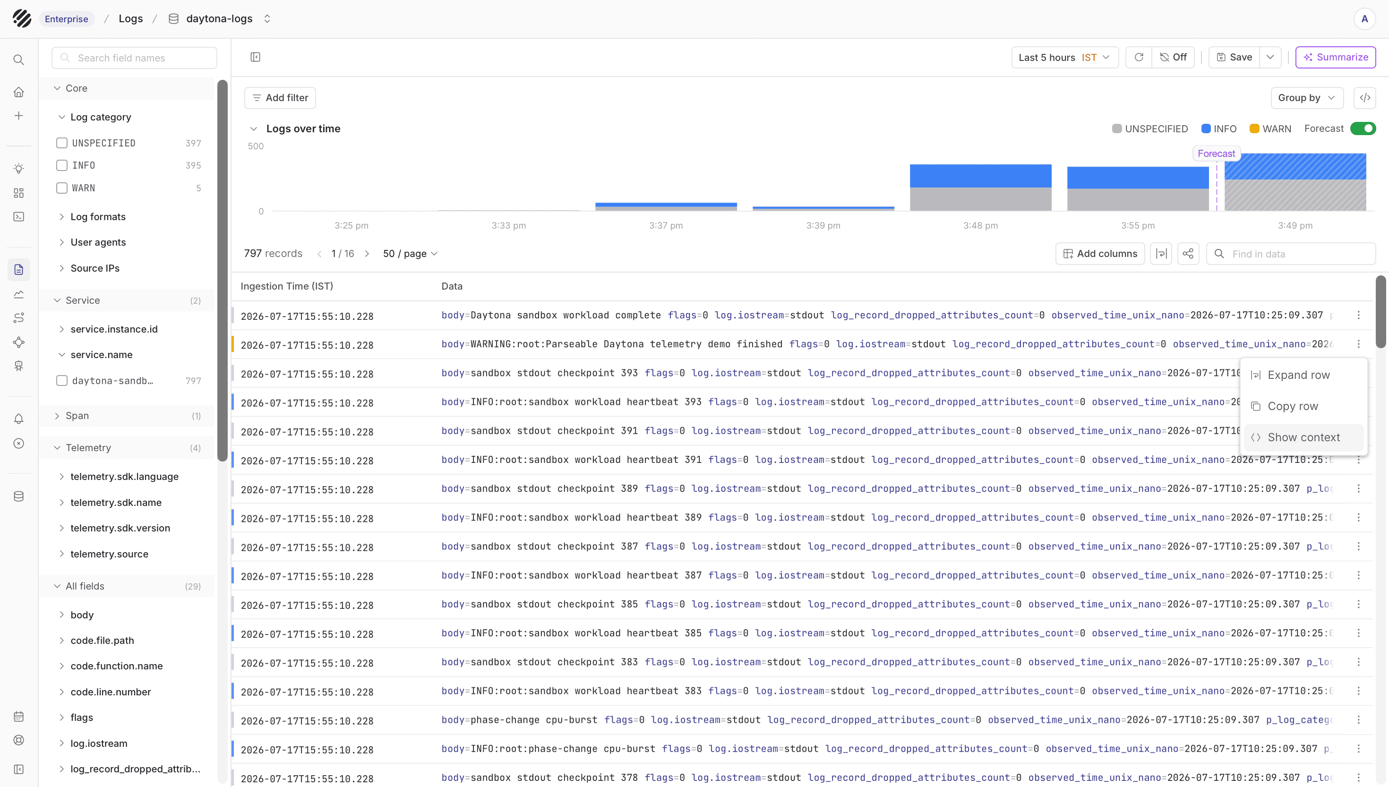
Task: Check the daytona-sandb… service name checkbox
Action: [62, 381]
